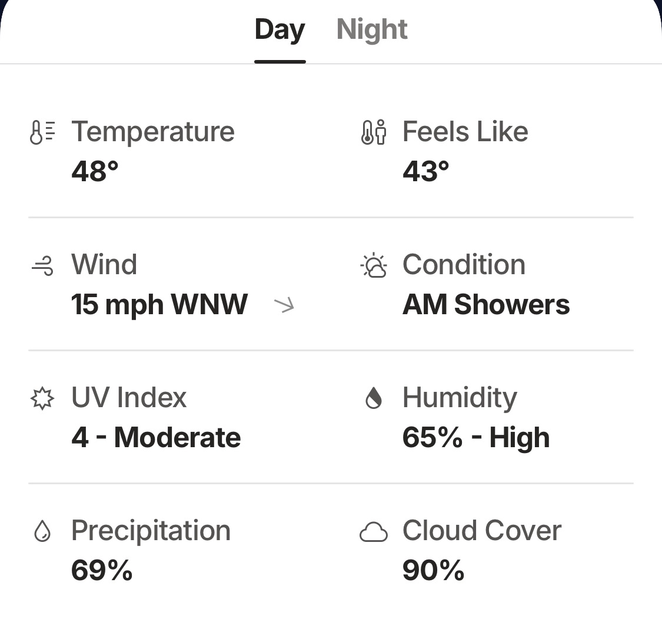The image size is (662, 639).
Task: Click the Feels Like thermometer-person icon
Action: [373, 132]
